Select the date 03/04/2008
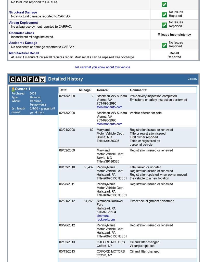This screenshot has height=262, width=205. pyautogui.click(x=67, y=130)
